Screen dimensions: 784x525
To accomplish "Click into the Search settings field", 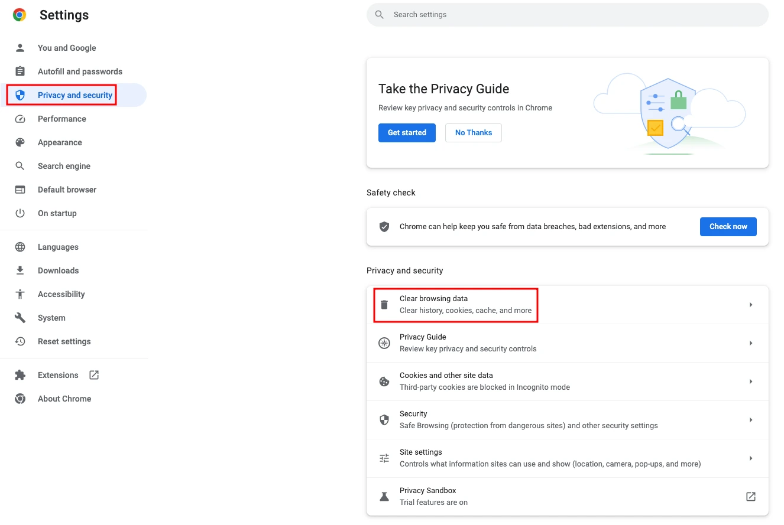I will (568, 15).
